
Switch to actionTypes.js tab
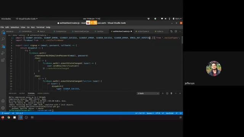point(142,31)
